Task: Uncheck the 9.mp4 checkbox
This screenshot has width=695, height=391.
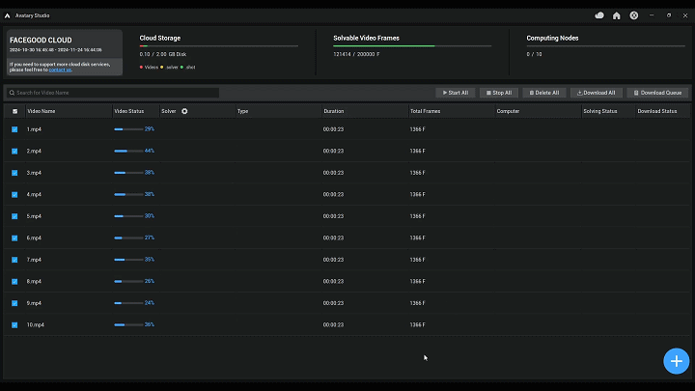Action: coord(14,303)
